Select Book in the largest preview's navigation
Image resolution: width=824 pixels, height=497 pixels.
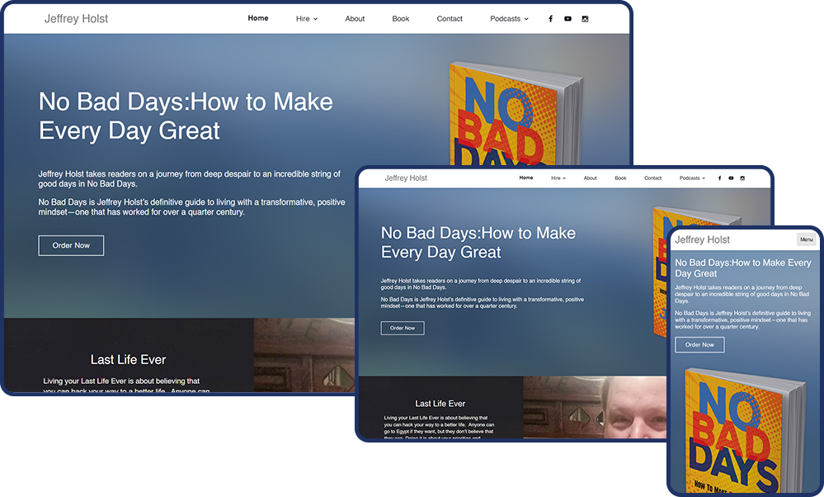tap(401, 19)
